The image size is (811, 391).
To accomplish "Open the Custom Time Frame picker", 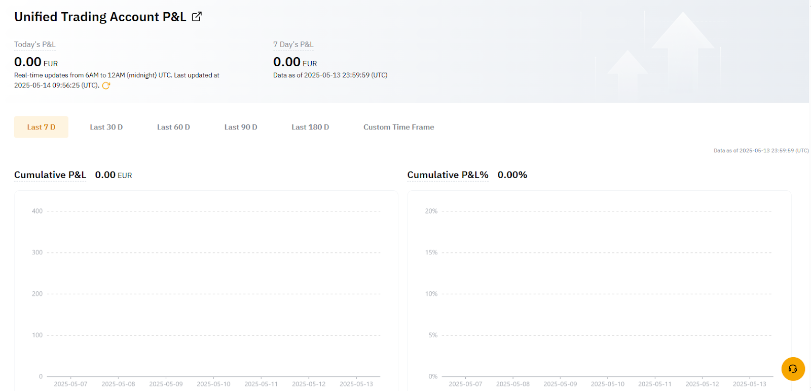I will [398, 127].
